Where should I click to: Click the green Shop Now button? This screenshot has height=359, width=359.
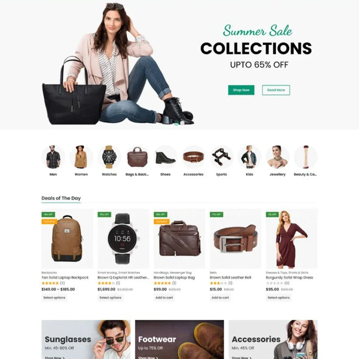(x=241, y=90)
